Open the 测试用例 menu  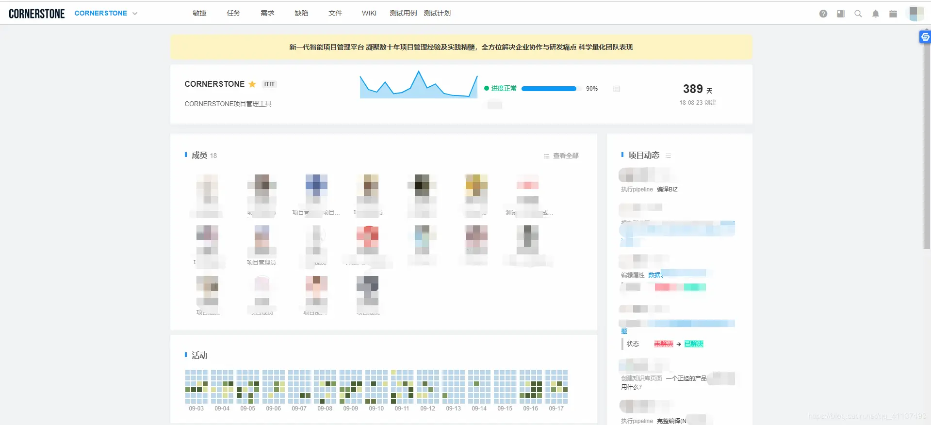click(x=403, y=13)
